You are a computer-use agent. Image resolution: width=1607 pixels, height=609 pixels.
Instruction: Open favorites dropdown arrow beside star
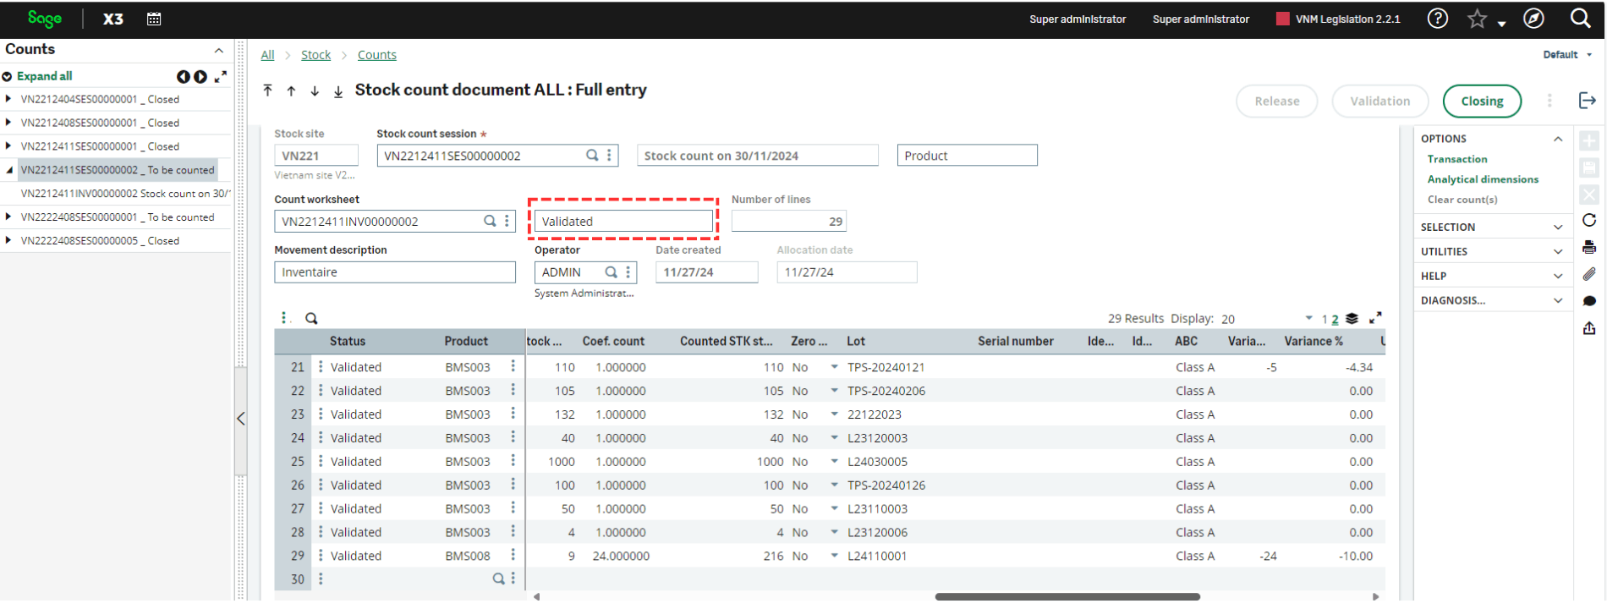(x=1502, y=24)
